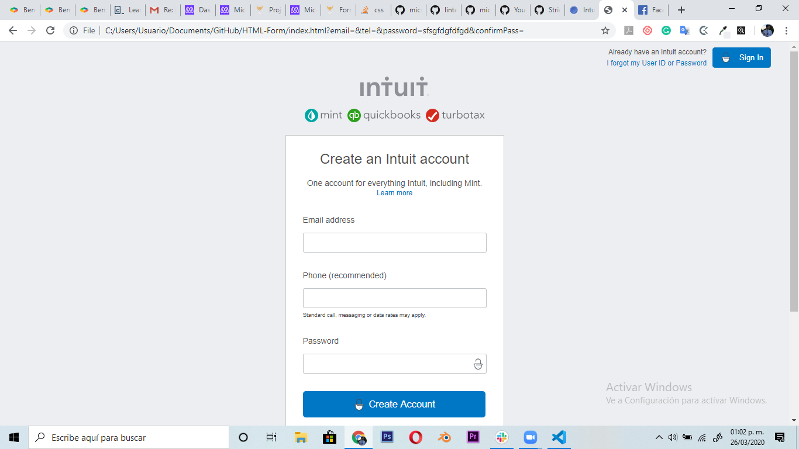
Task: Open the Chrome three-dot menu
Action: [x=787, y=30]
